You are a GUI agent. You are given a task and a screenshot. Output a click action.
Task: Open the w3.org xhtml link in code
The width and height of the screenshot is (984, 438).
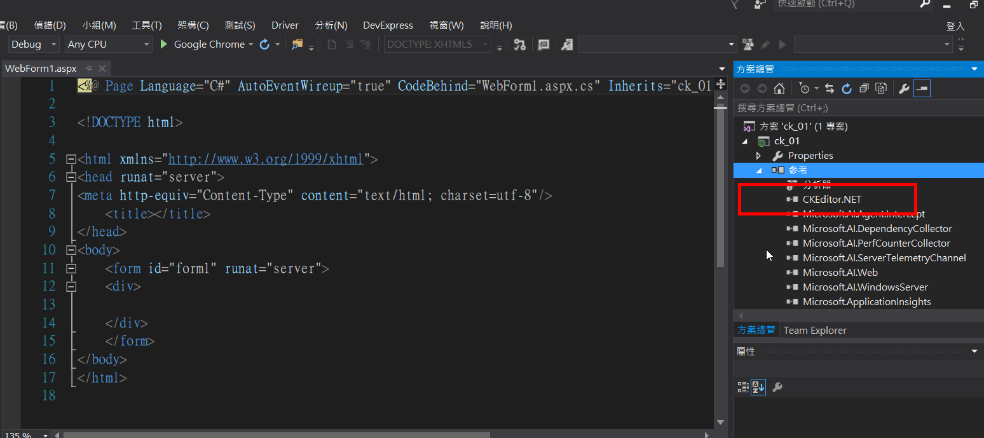tap(265, 159)
